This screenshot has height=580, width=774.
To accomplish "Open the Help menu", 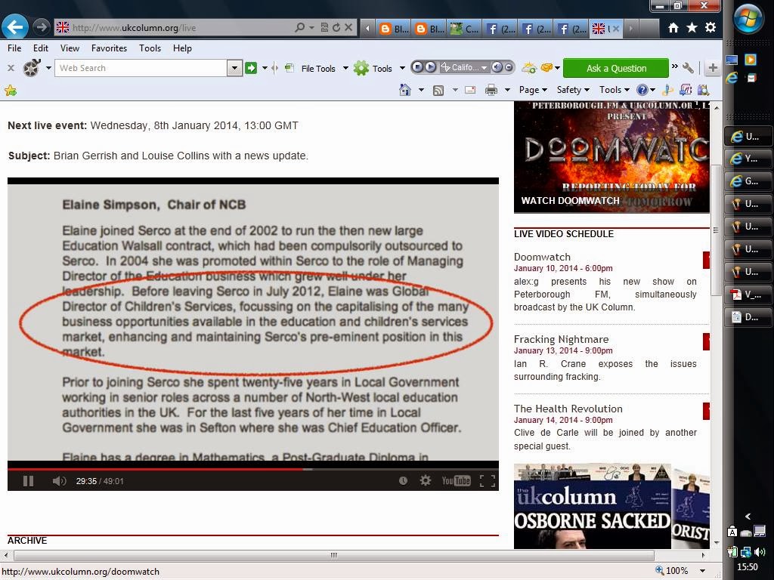I will pyautogui.click(x=182, y=48).
